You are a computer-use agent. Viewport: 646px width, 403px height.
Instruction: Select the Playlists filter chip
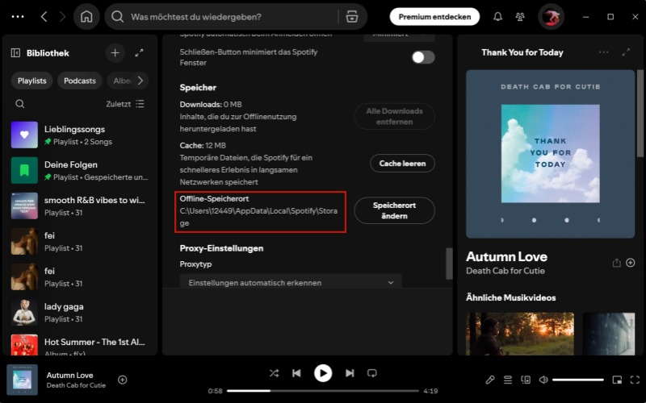tap(31, 81)
